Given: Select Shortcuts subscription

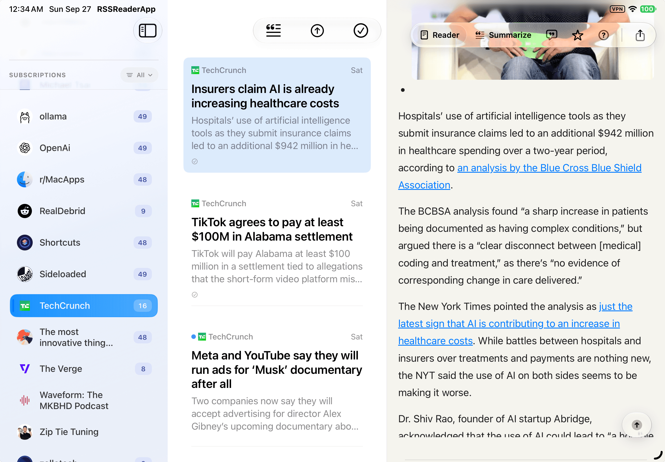Looking at the screenshot, I should pyautogui.click(x=84, y=243).
